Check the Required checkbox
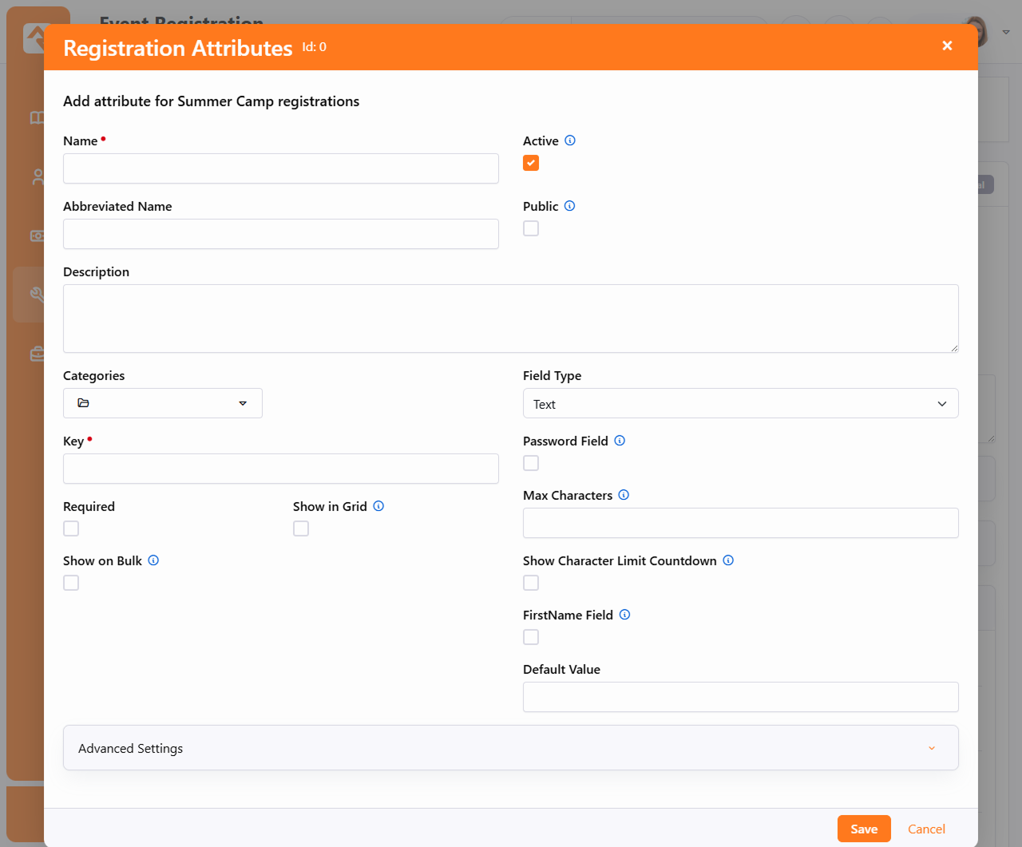 [71, 528]
